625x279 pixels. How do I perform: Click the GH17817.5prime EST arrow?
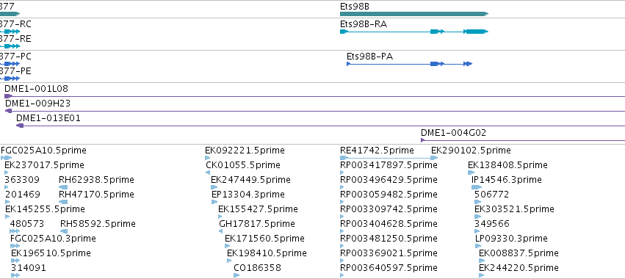[221, 231]
